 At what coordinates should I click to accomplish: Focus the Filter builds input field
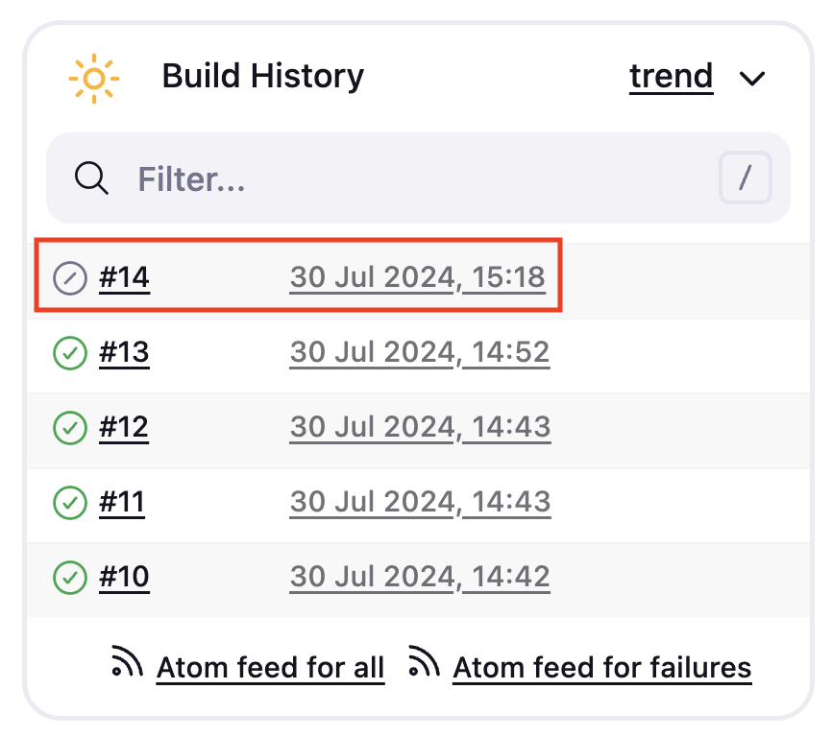418,178
